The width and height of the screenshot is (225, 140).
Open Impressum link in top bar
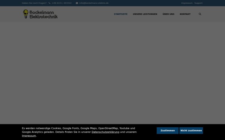(187, 3)
